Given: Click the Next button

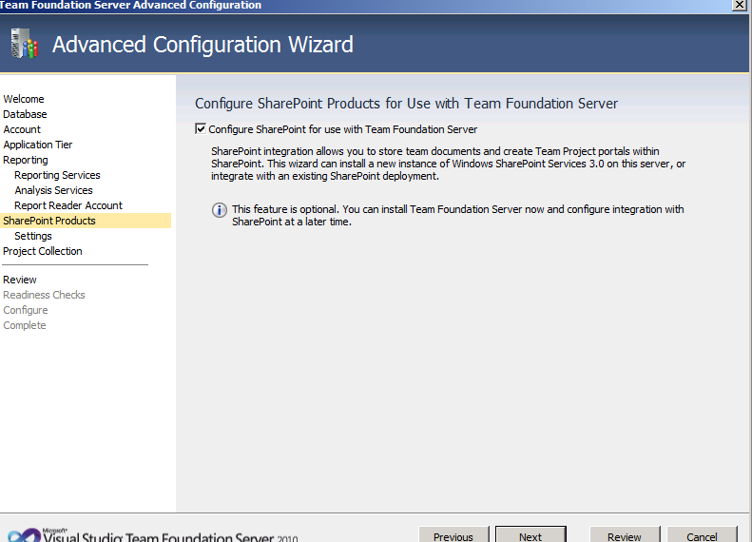Looking at the screenshot, I should click(530, 534).
